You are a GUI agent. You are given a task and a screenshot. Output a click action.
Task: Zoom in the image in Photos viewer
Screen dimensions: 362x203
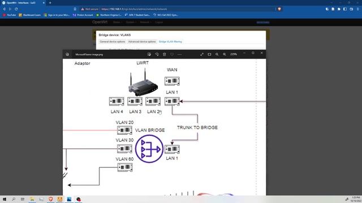pyautogui.click(x=225, y=54)
